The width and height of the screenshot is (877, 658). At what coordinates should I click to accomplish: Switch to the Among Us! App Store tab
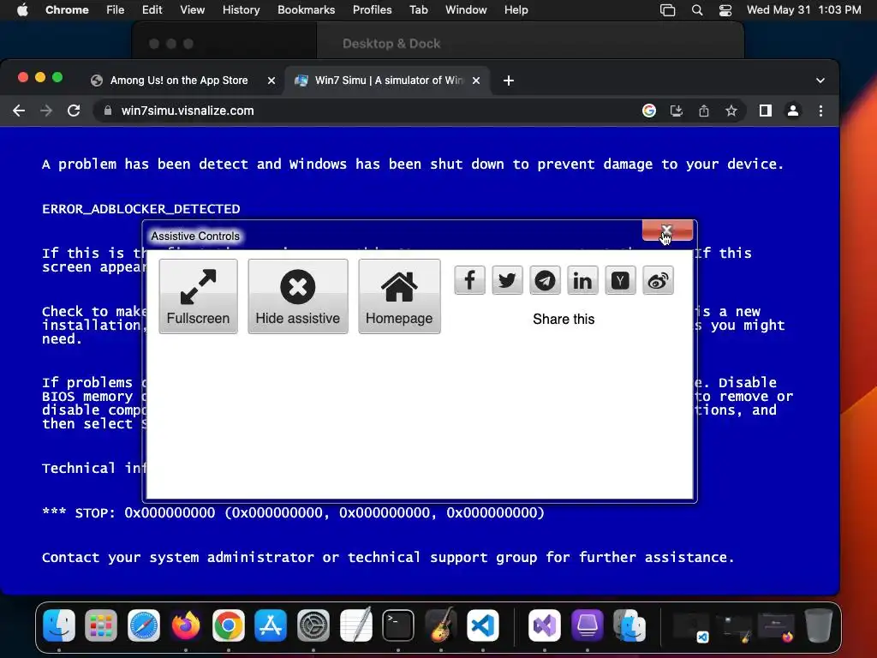[x=178, y=81]
